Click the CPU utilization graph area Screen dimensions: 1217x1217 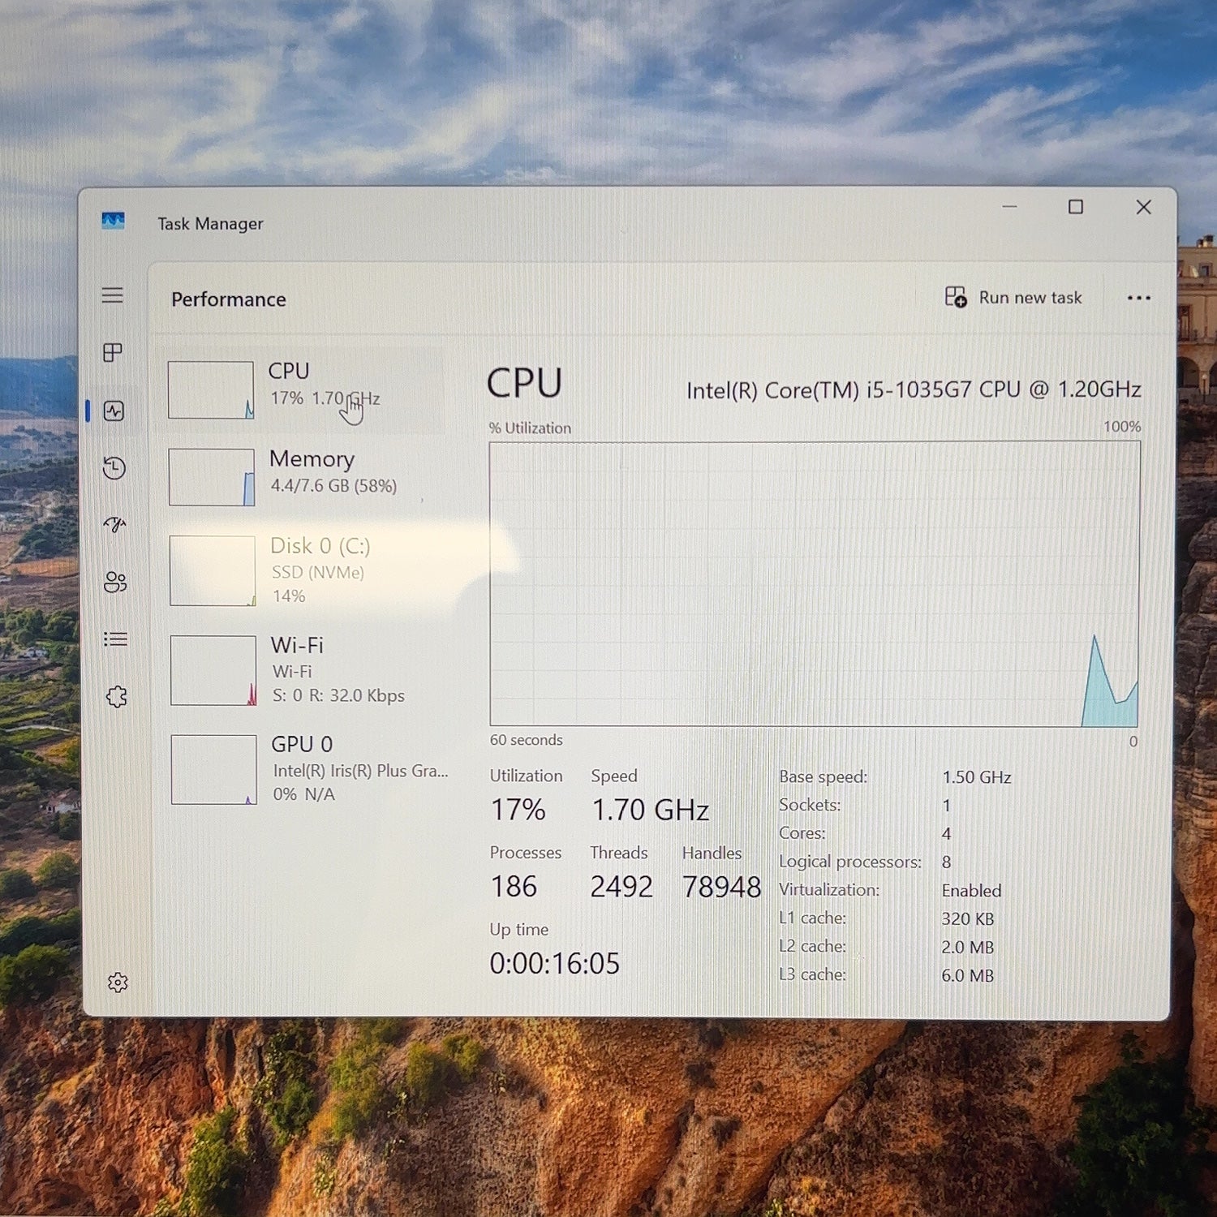click(x=815, y=584)
